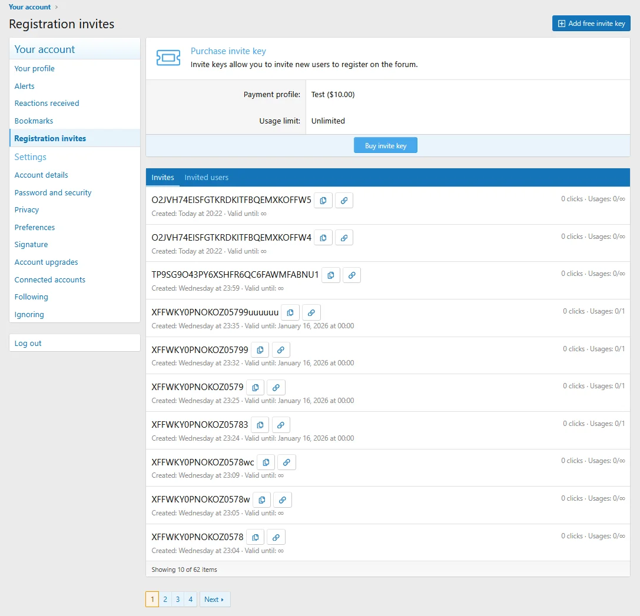Click Next to view more invites
640x616 pixels.
pos(214,599)
